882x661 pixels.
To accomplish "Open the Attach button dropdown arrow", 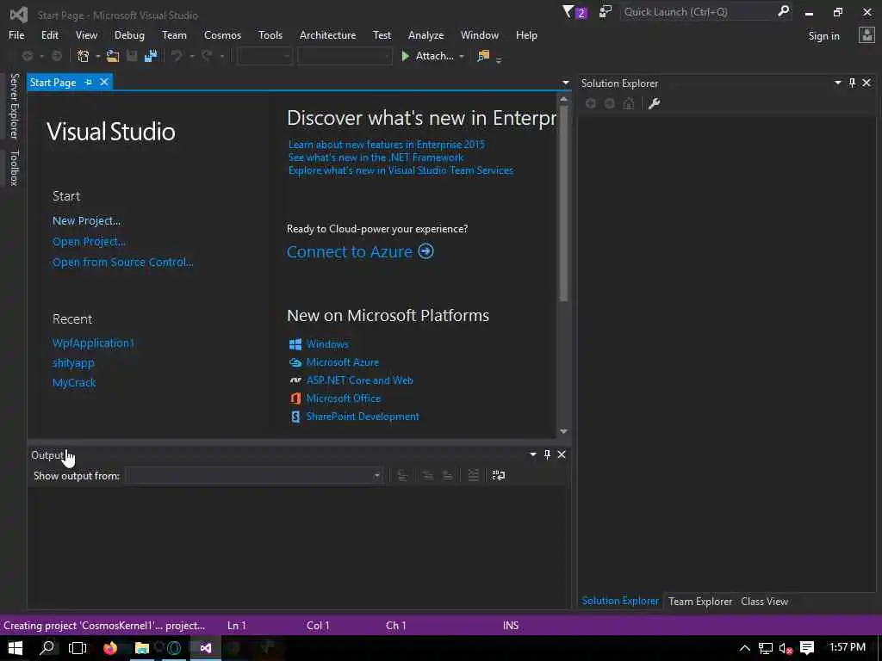I will pyautogui.click(x=462, y=56).
